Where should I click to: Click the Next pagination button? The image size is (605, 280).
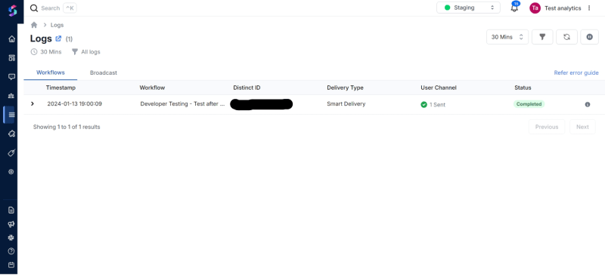(x=582, y=127)
